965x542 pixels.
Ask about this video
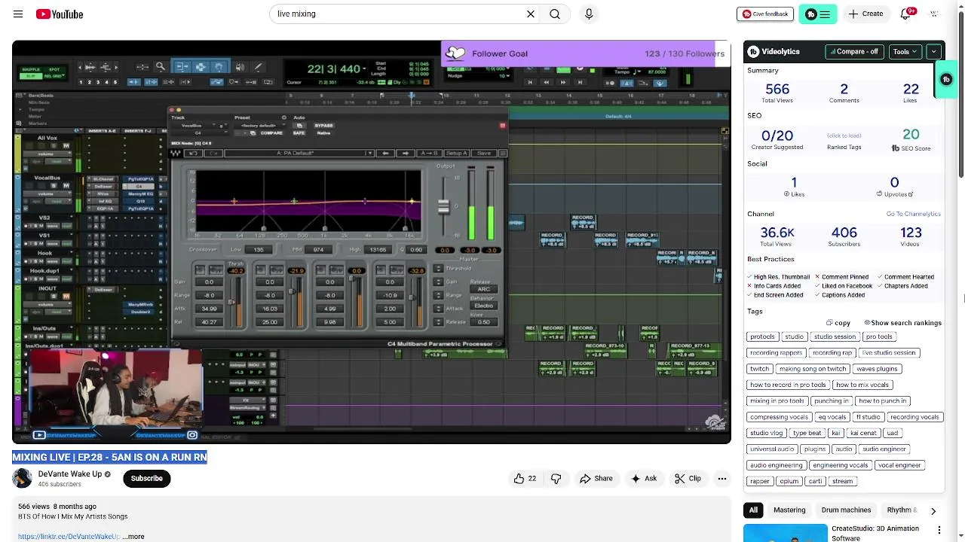coord(643,478)
